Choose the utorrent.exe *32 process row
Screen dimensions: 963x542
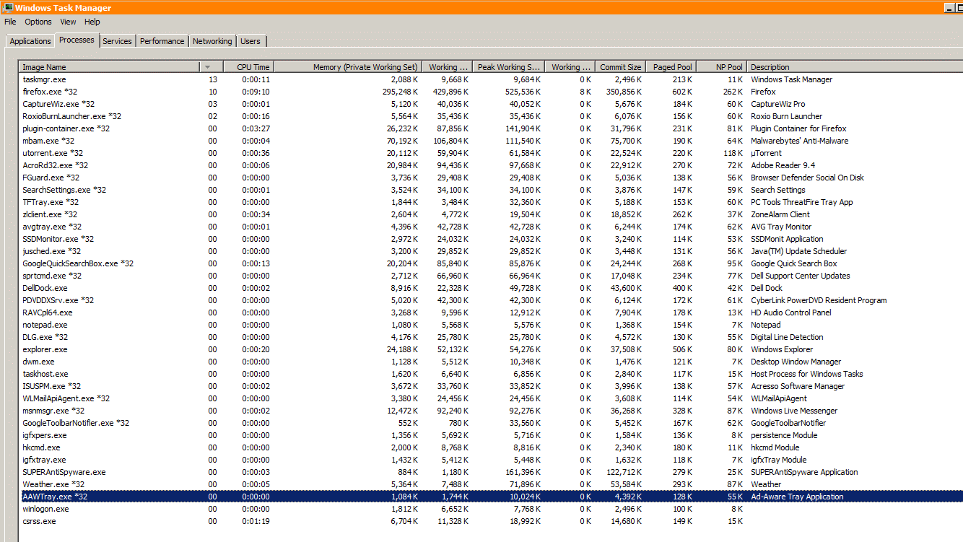pyautogui.click(x=491, y=153)
